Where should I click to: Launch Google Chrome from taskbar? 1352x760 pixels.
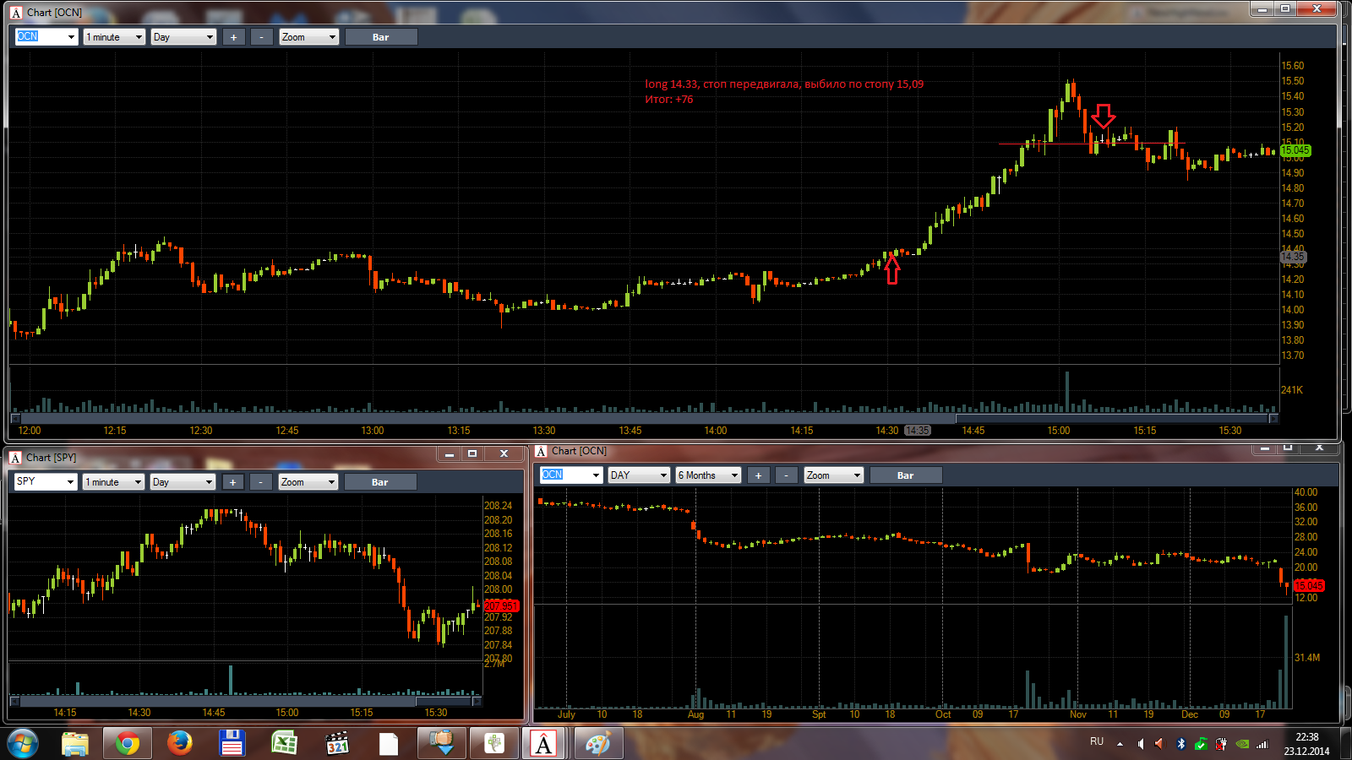pyautogui.click(x=128, y=744)
